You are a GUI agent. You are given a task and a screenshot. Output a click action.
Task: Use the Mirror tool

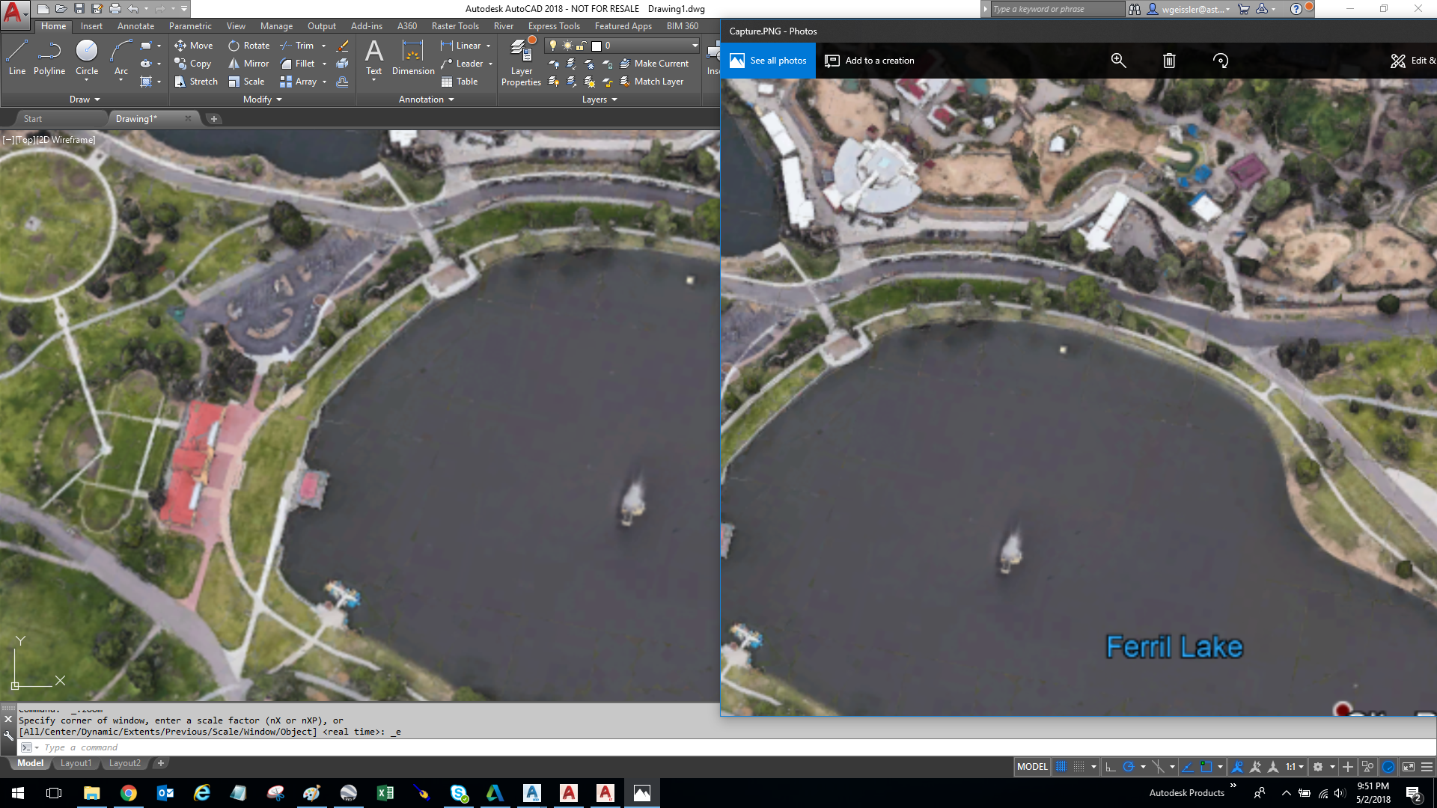(x=248, y=64)
